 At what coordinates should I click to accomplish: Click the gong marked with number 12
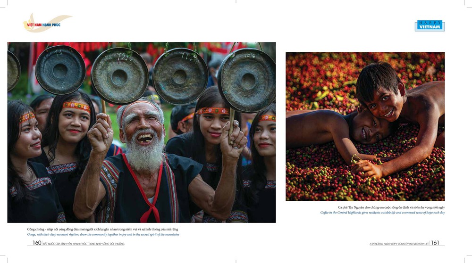[120, 76]
